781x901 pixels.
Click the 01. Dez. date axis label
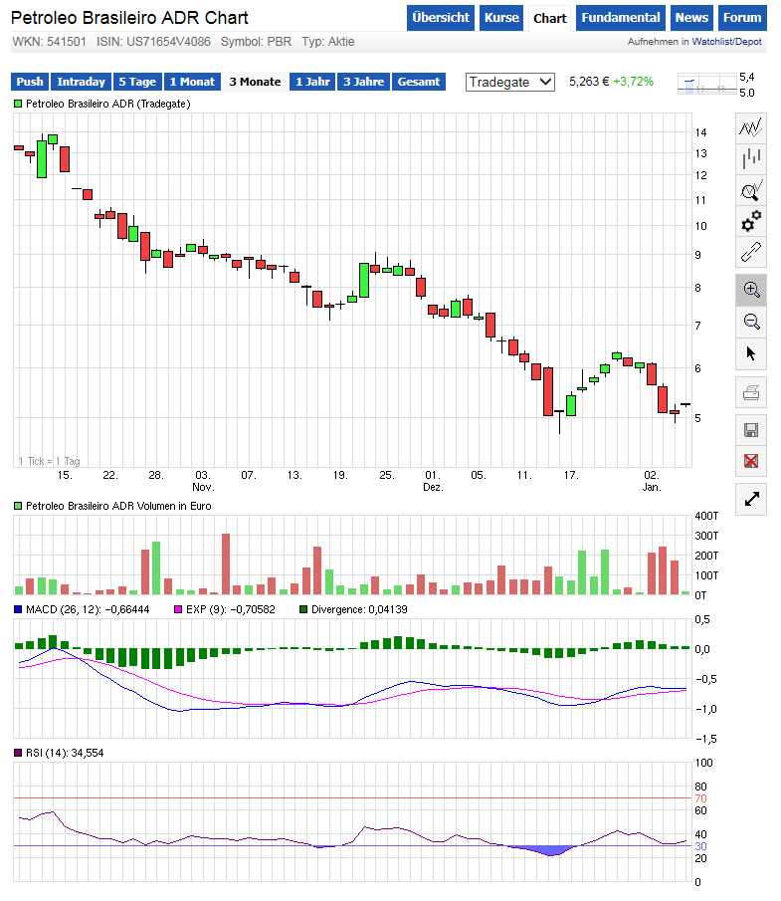(433, 482)
